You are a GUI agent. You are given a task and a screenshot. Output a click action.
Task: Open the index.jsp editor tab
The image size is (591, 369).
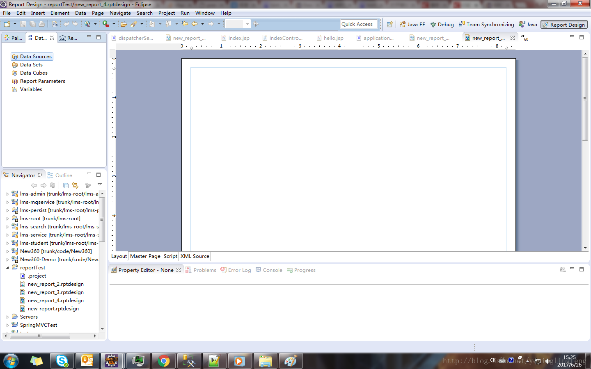[235, 38]
